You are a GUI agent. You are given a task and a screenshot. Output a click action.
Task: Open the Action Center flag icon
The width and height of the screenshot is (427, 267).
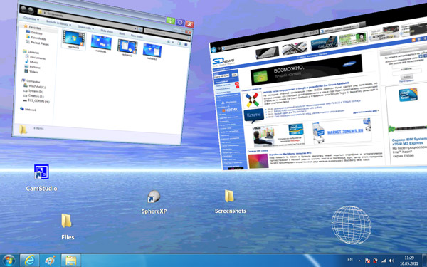coord(367,261)
